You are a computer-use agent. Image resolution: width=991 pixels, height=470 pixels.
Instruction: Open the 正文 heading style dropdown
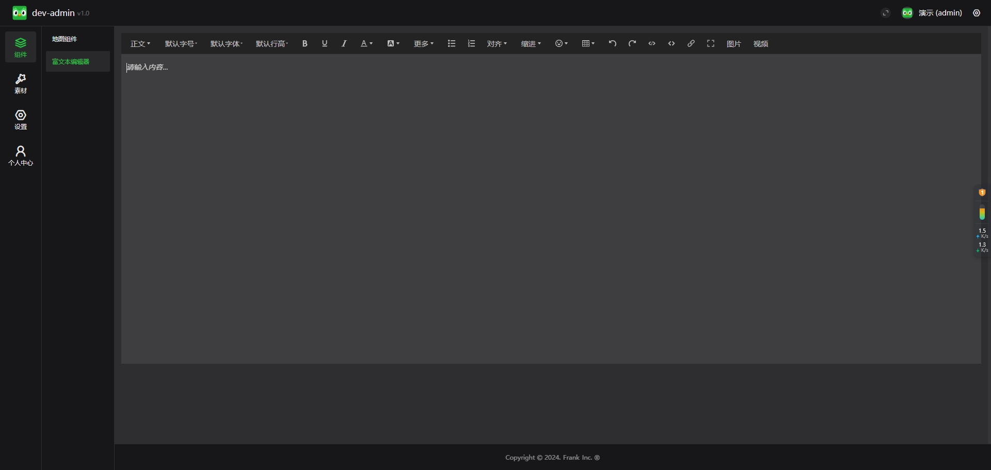click(140, 44)
